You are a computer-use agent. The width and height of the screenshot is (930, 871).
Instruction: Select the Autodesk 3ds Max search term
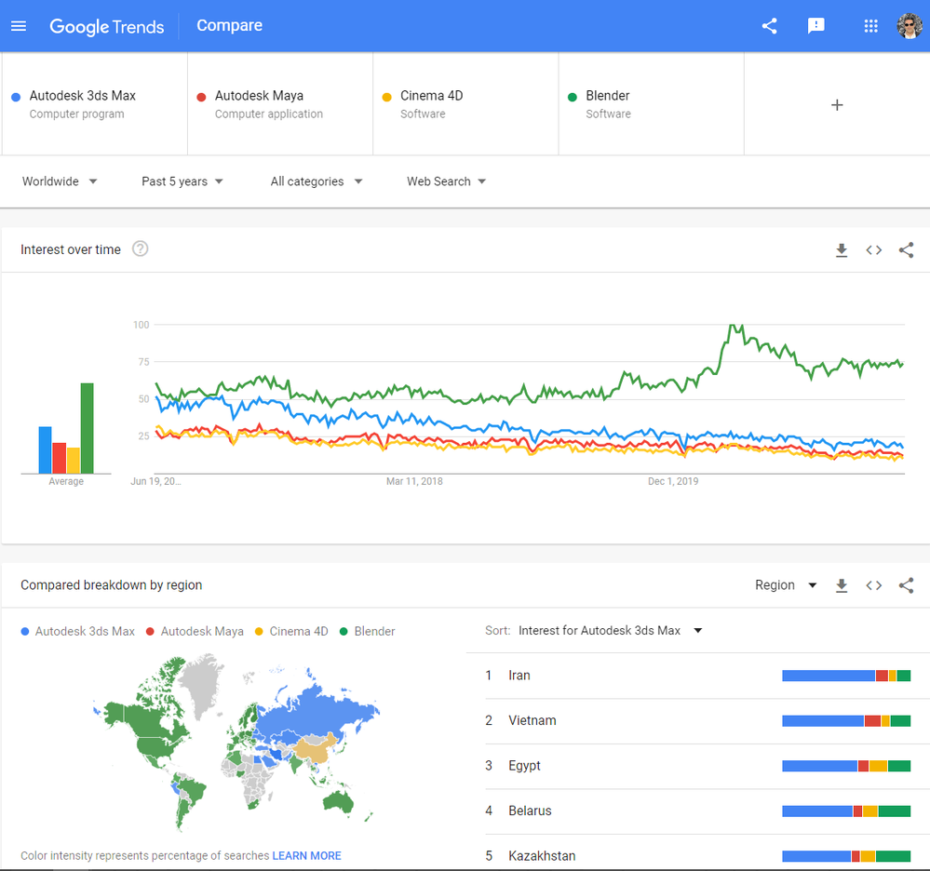(95, 104)
